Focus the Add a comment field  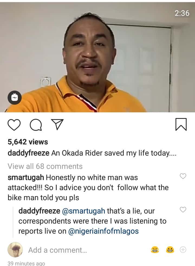click(x=57, y=250)
